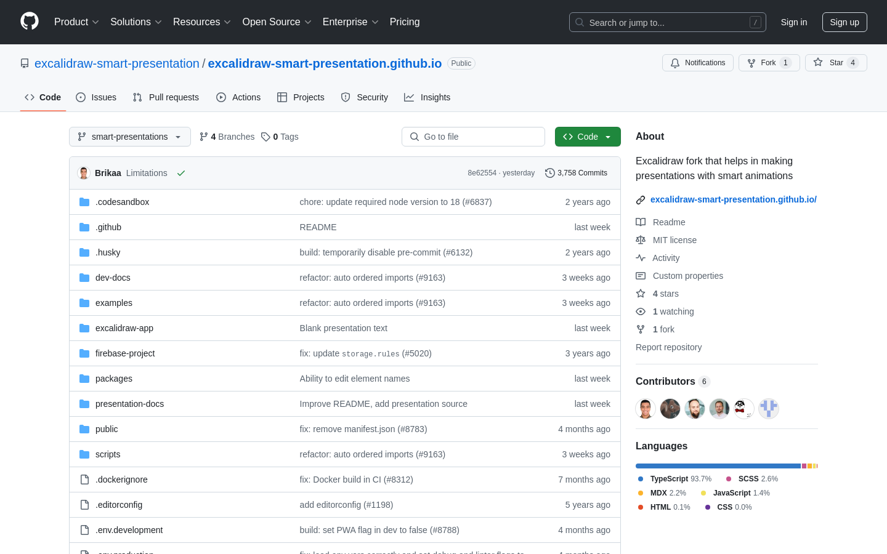Screen dimensions: 887x554
Task: Expand the Enterprise menu
Action: 350,22
